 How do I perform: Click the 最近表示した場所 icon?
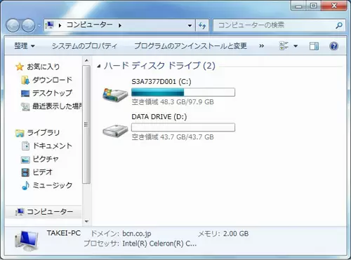(25, 106)
